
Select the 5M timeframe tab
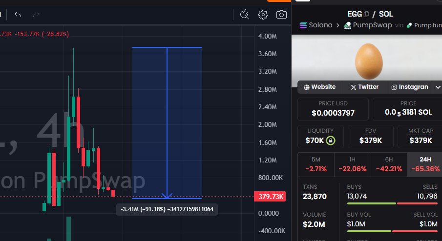[316, 164]
